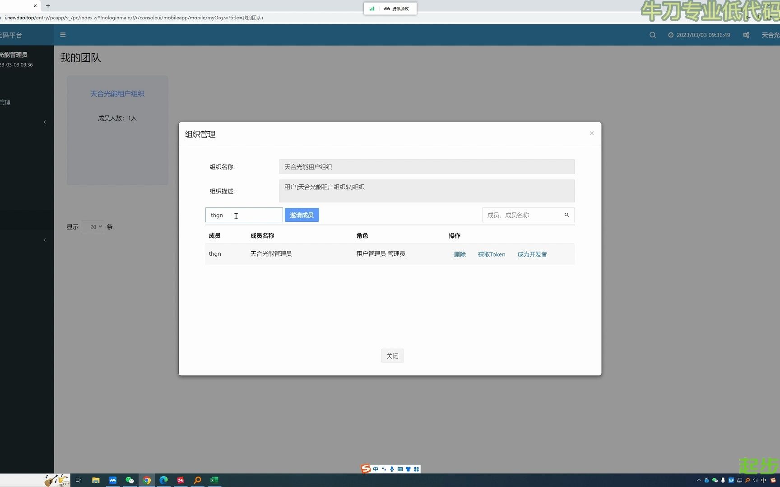Image resolution: width=780 pixels, height=487 pixels.
Task: Click the microphone icon on the Sogou toolbar
Action: (392, 469)
